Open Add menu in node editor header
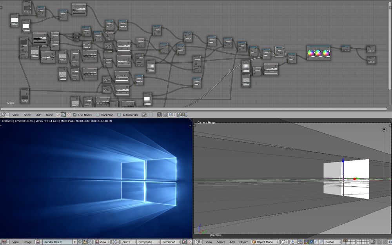Image resolution: width=392 pixels, height=245 pixels. click(39, 115)
